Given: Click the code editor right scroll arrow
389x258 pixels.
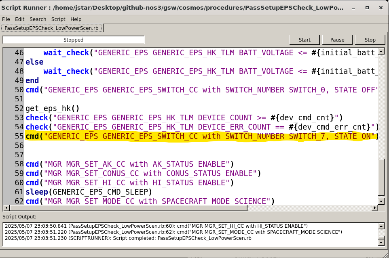Looking at the screenshot, I should 375,208.
